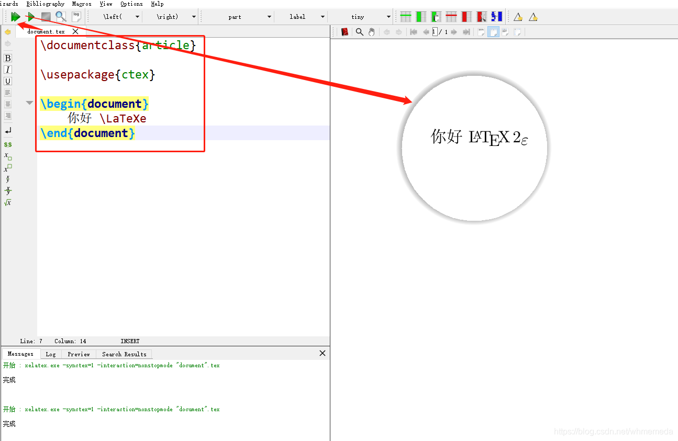
Task: Click on \usepackage{ctex} line in editor
Action: pos(98,74)
